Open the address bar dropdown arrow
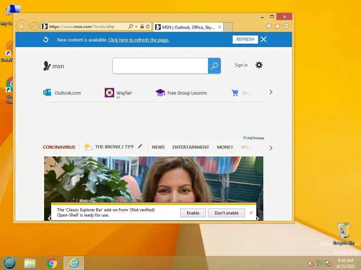Image resolution: width=361 pixels, height=270 pixels. [136, 27]
